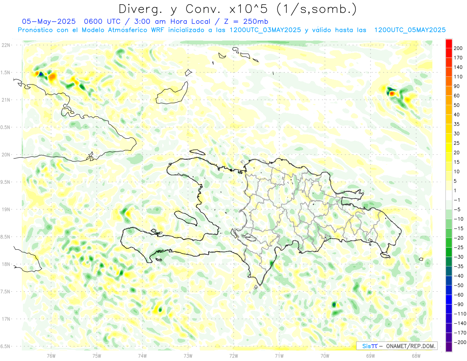The width and height of the screenshot is (467, 361).
Task: Click the '72W' longitude axis label
Action: tap(233, 356)
